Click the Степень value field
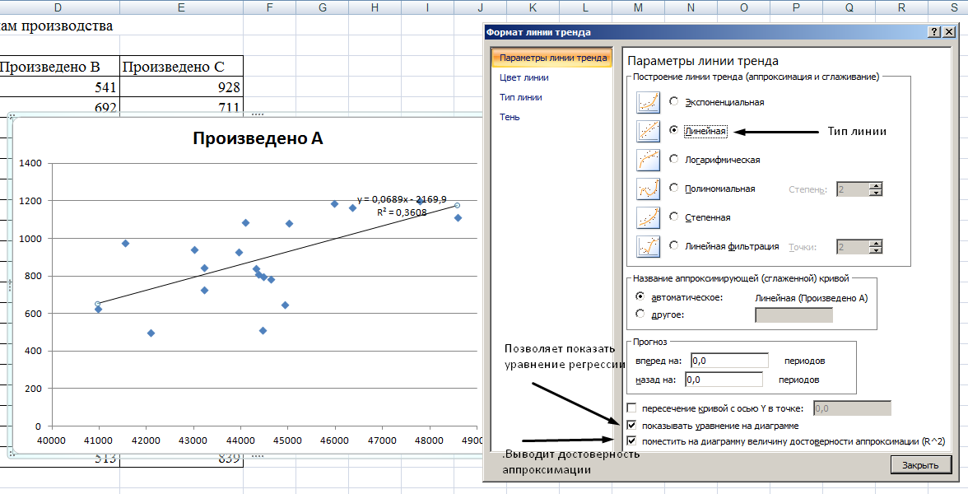This screenshot has height=494, width=968. (853, 189)
